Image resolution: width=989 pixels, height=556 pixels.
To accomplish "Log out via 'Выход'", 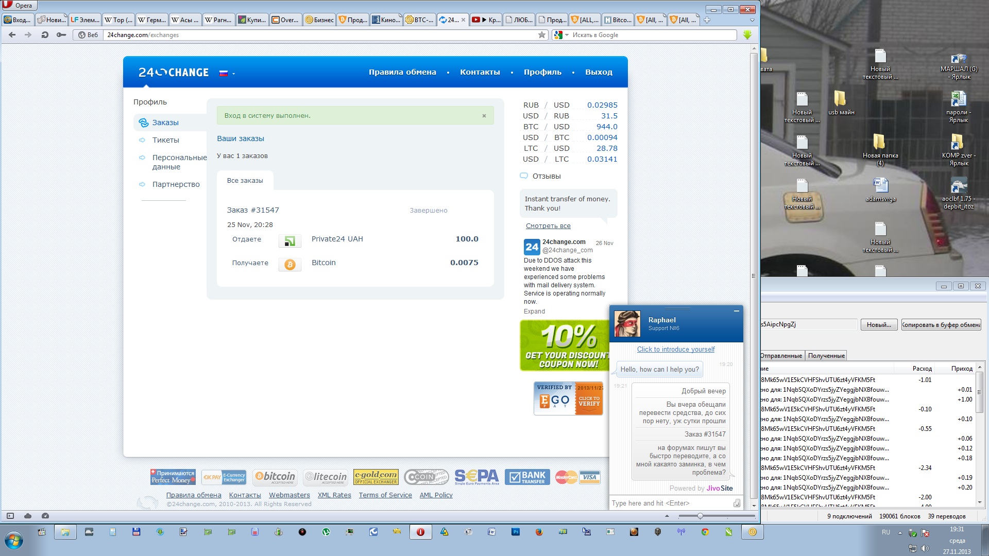I will pyautogui.click(x=599, y=72).
